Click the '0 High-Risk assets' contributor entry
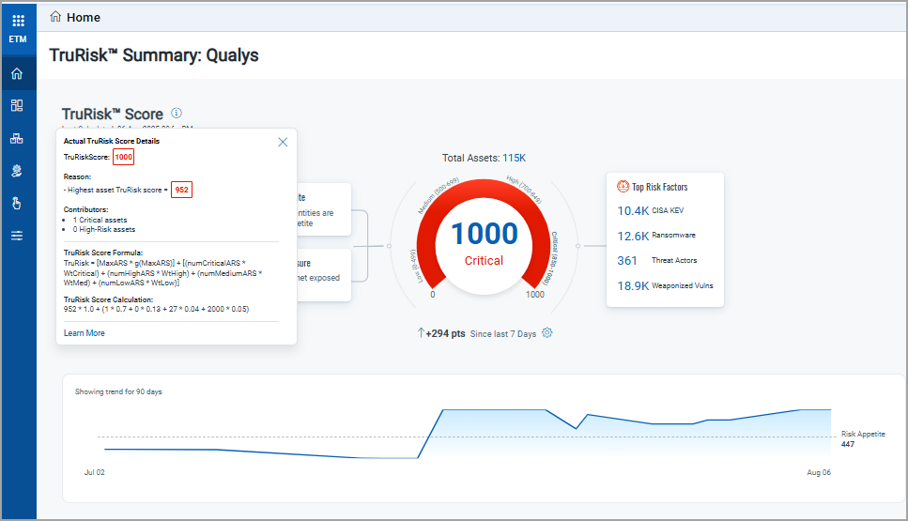 click(103, 229)
